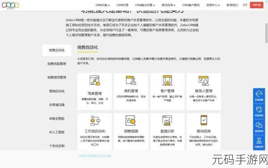Open online chat from the blue sidebar
Screen dimensions: 268x168
[259, 96]
